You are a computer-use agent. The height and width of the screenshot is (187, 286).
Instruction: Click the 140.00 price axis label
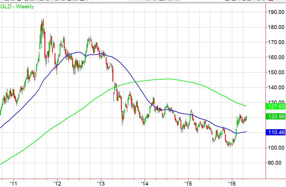point(275,88)
